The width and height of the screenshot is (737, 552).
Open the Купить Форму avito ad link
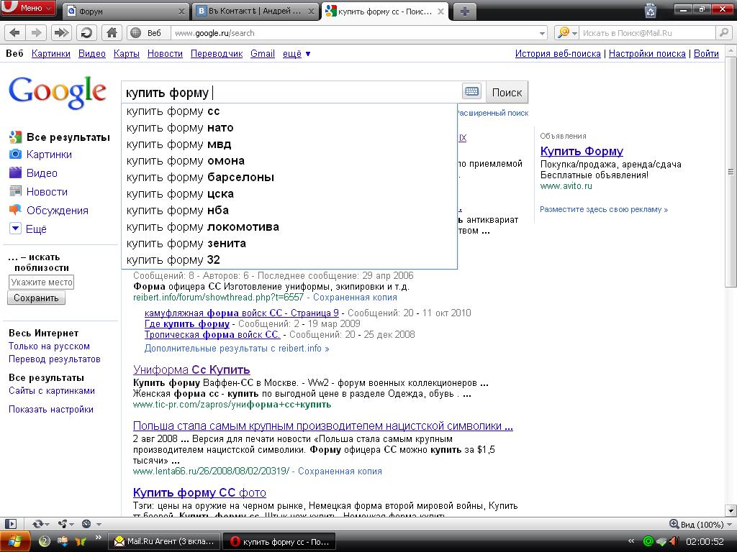tap(582, 151)
